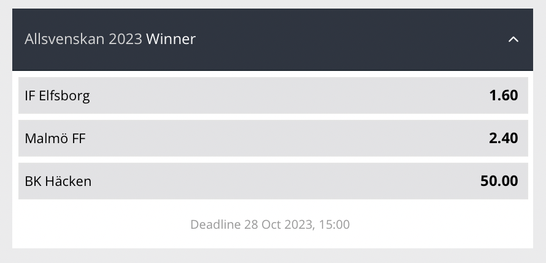Click the IF Elfsborg team name

coord(57,96)
